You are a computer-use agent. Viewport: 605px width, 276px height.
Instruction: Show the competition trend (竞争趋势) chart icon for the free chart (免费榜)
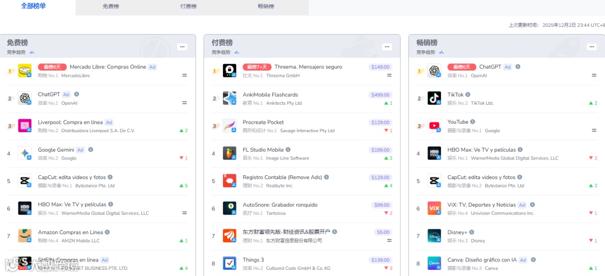click(x=32, y=53)
